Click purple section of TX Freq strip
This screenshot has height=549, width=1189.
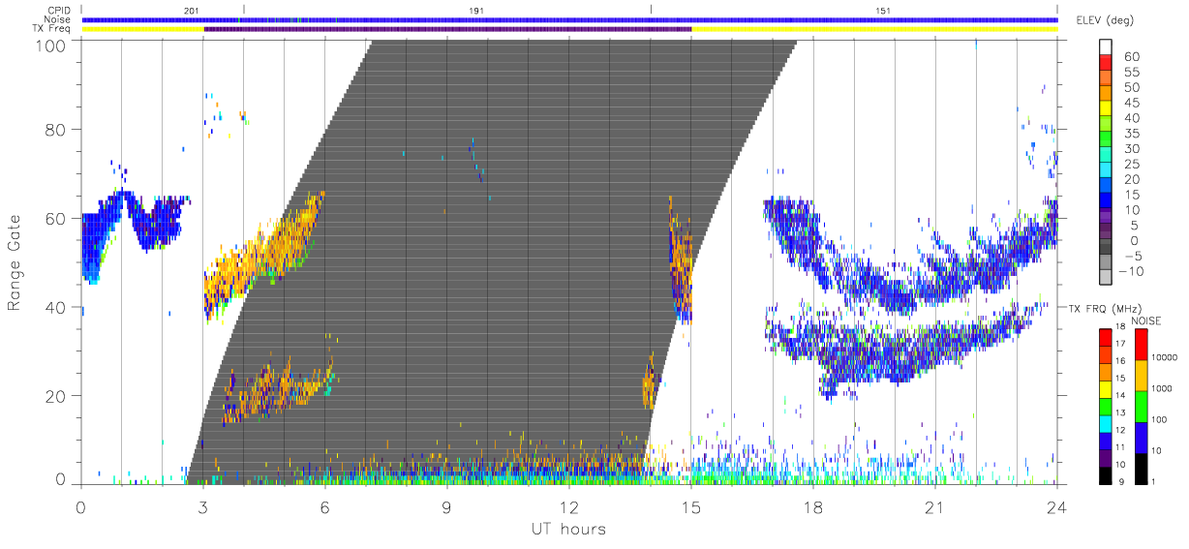point(447,29)
